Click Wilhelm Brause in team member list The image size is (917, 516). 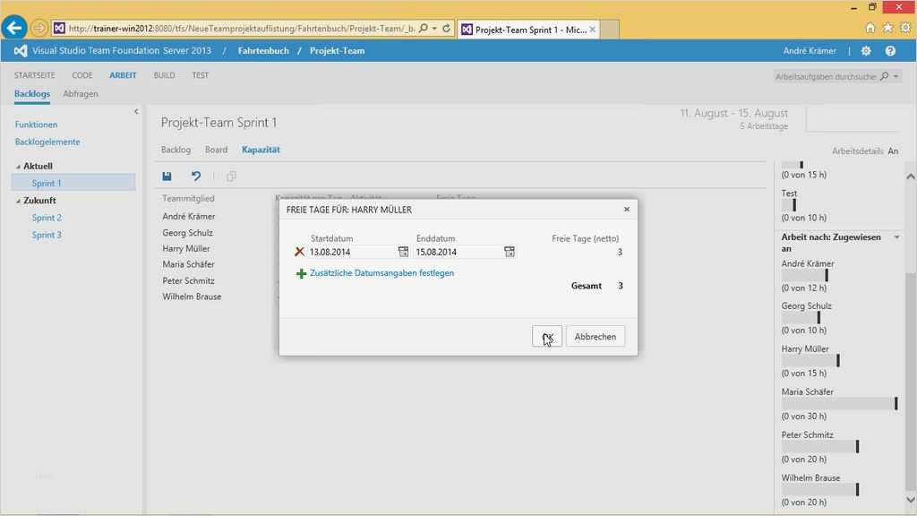(192, 297)
